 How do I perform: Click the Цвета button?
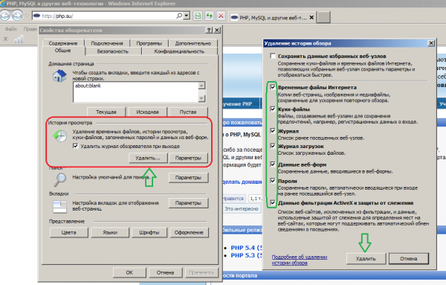coord(69,232)
